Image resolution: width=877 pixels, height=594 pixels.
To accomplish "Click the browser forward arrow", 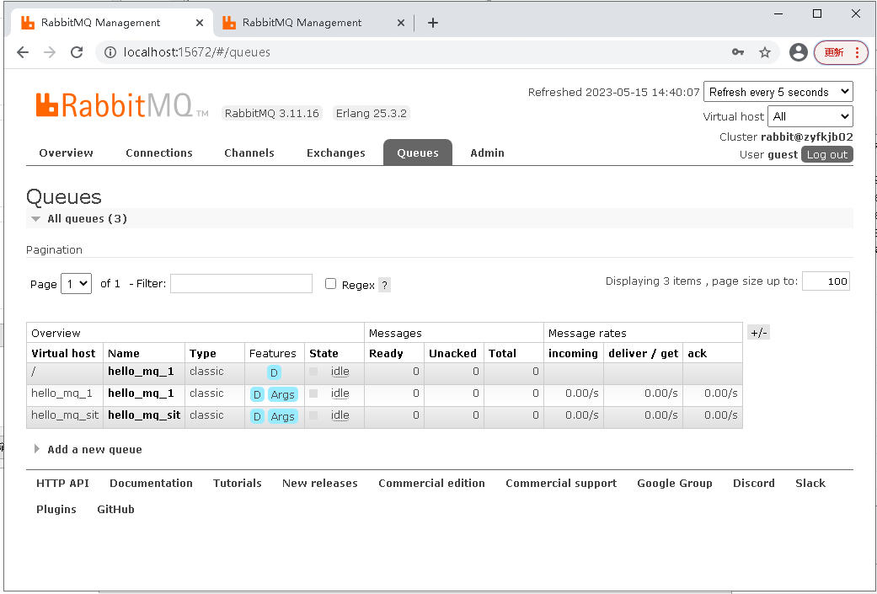I will 50,52.
